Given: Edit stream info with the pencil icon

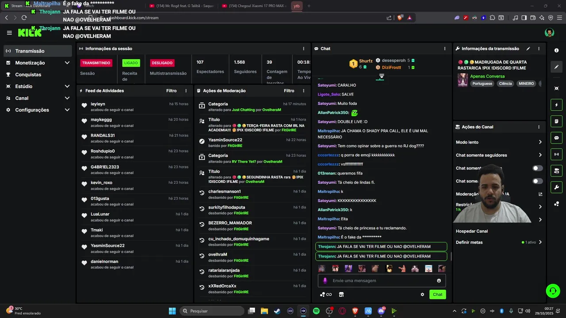Looking at the screenshot, I should click(528, 49).
